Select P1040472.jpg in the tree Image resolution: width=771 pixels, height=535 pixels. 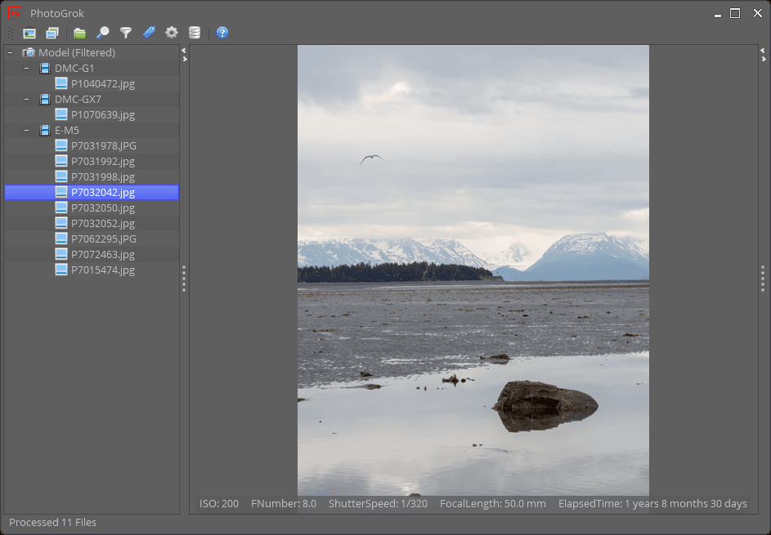click(102, 84)
